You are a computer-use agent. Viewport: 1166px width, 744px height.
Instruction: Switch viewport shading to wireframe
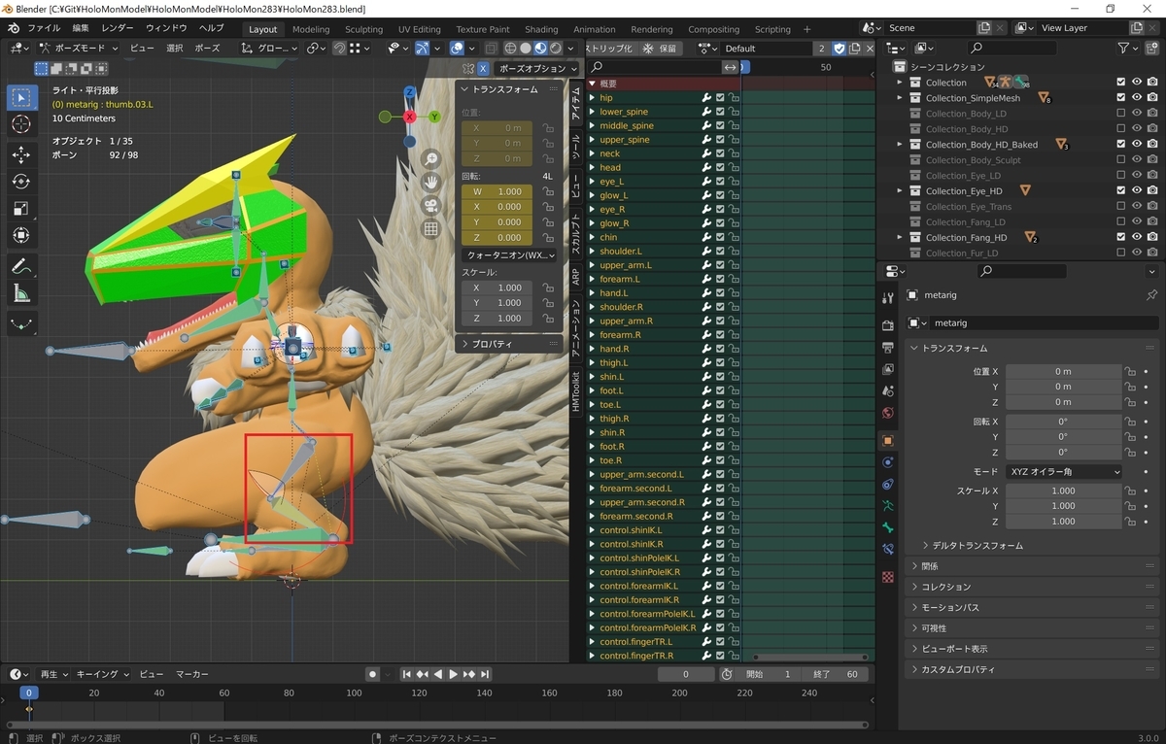(x=510, y=48)
